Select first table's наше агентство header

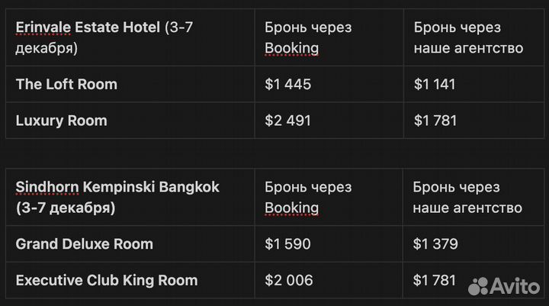point(468,48)
